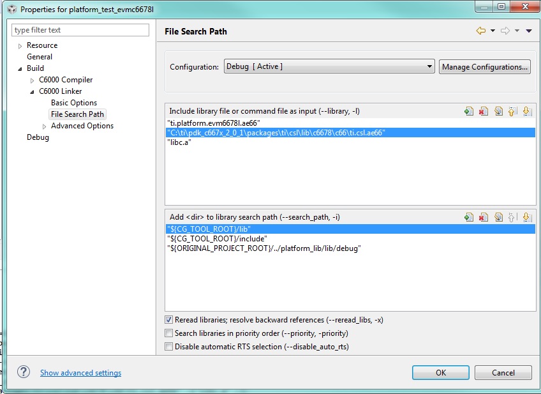The image size is (541, 394).
Task: Add a new directory to library search path
Action: pos(470,217)
